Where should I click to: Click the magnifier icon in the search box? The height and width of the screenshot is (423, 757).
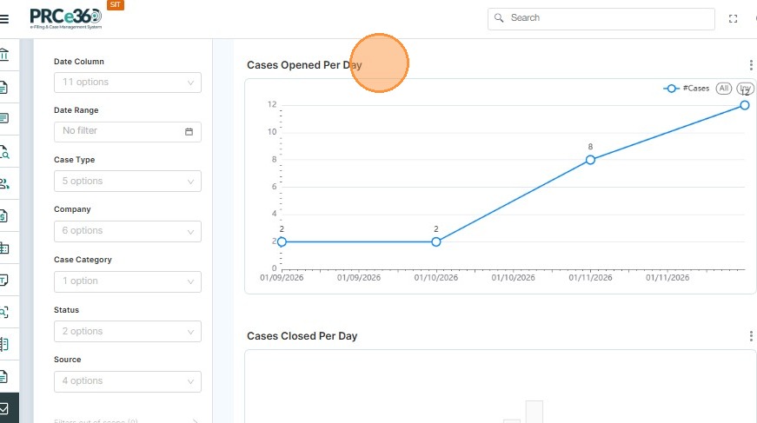pos(499,18)
